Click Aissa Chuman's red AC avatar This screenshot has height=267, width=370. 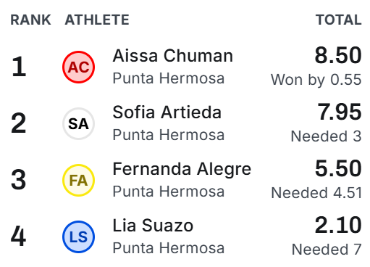pyautogui.click(x=78, y=67)
